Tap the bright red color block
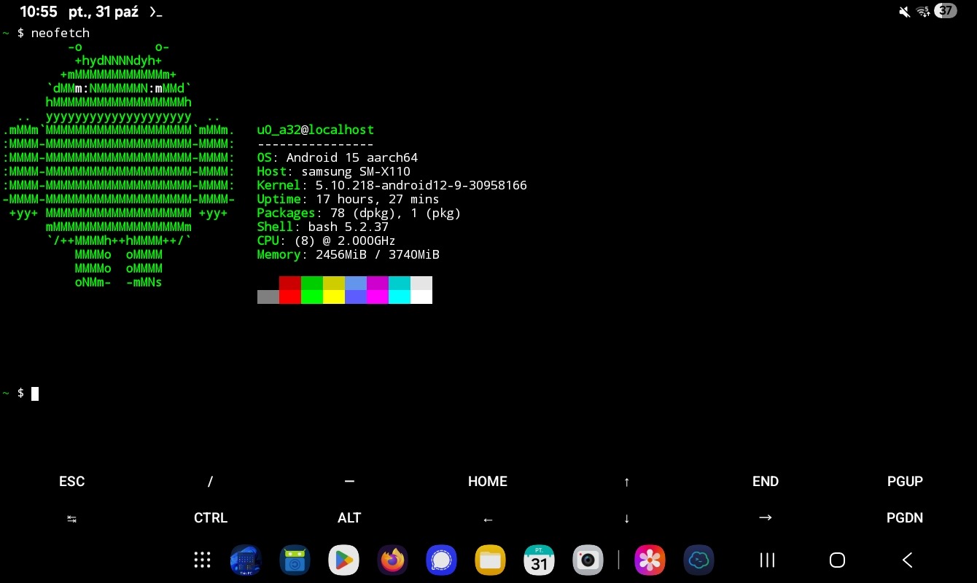This screenshot has width=977, height=583. point(290,297)
